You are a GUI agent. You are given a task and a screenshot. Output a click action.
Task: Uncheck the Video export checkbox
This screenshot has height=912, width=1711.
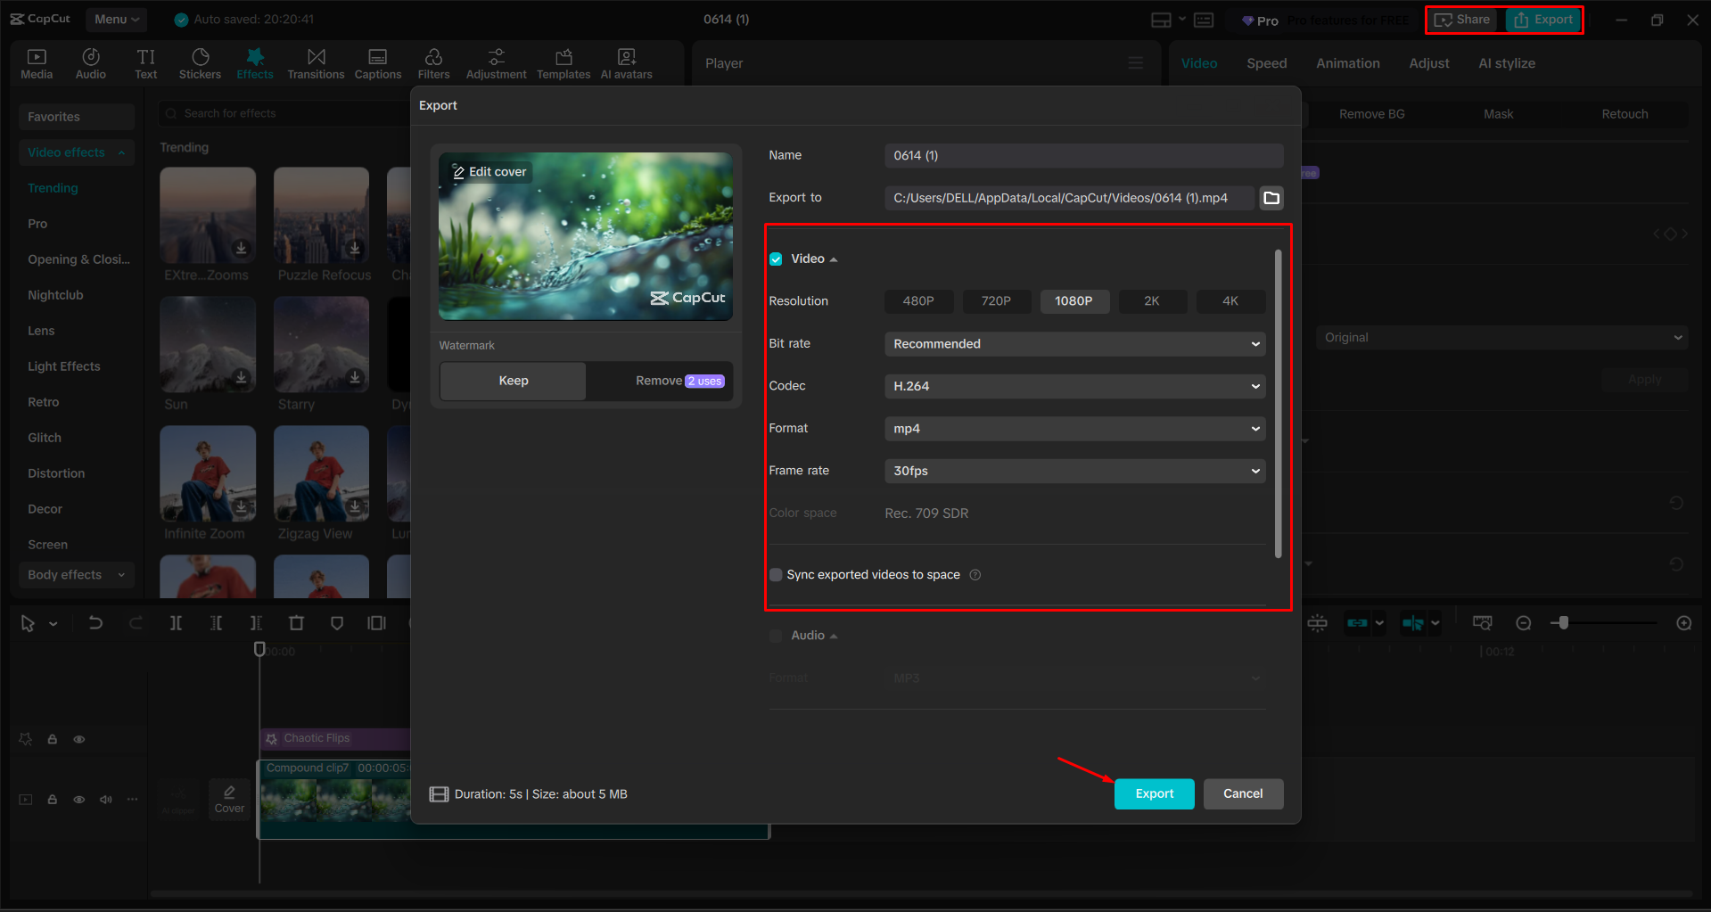coord(775,259)
